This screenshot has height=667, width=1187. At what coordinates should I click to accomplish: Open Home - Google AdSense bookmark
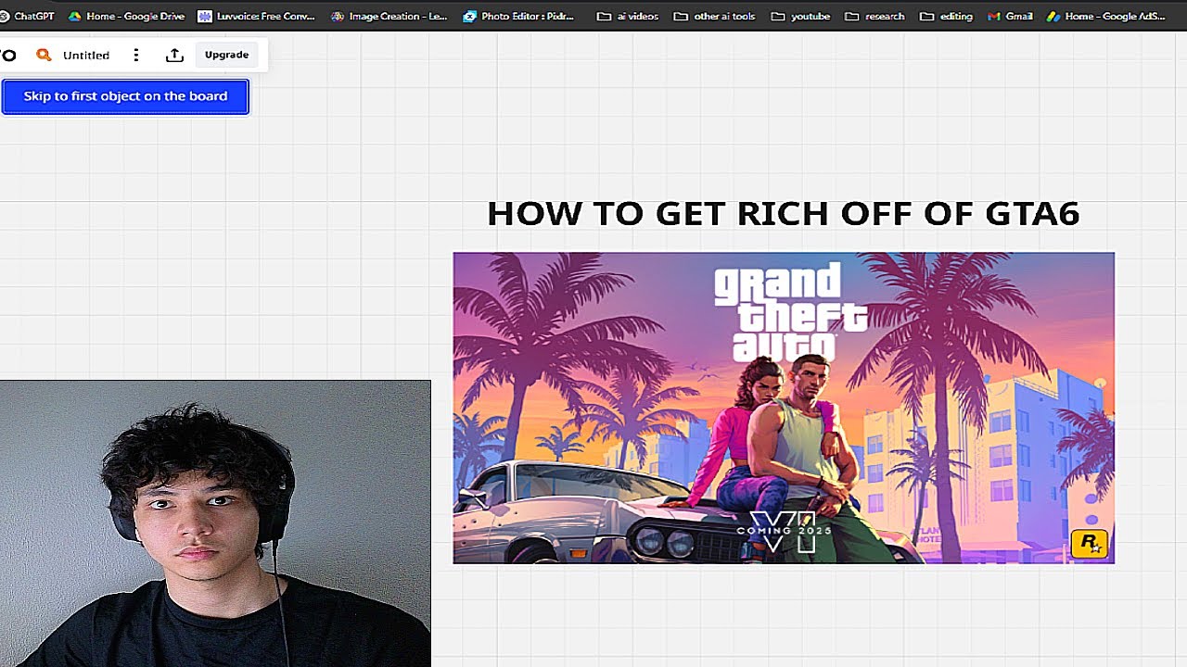(1105, 16)
